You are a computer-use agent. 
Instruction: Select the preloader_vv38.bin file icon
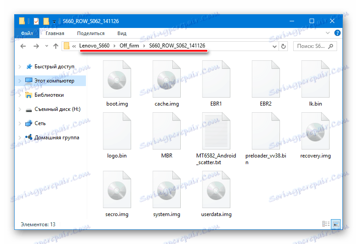(266, 131)
